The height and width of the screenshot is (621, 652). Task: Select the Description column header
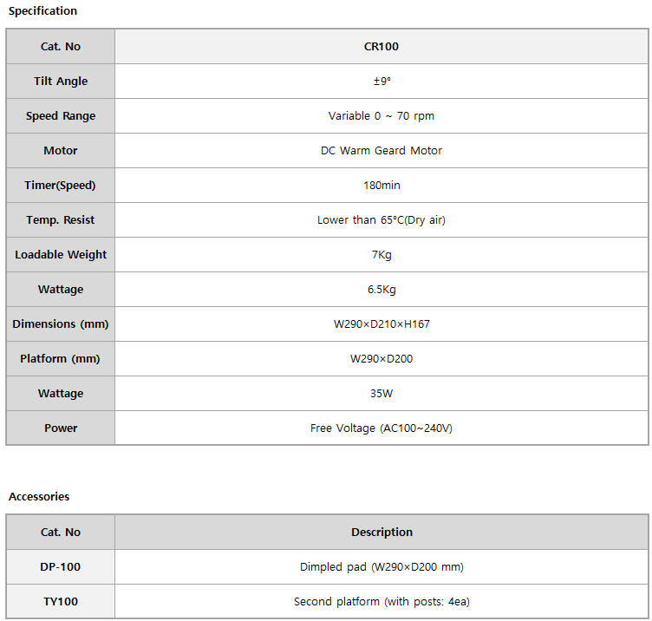[x=381, y=532]
